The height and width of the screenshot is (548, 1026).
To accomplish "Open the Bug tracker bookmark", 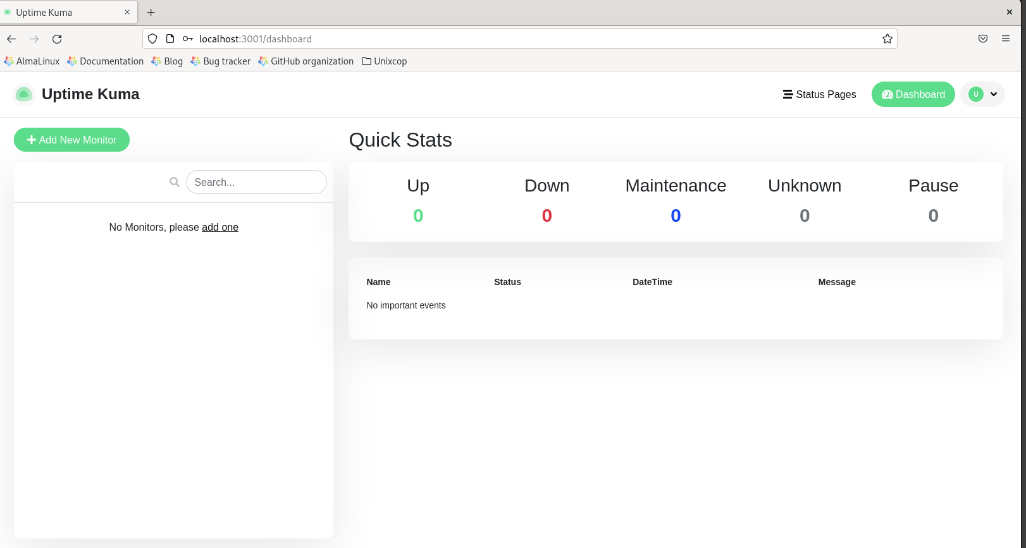I will [221, 61].
